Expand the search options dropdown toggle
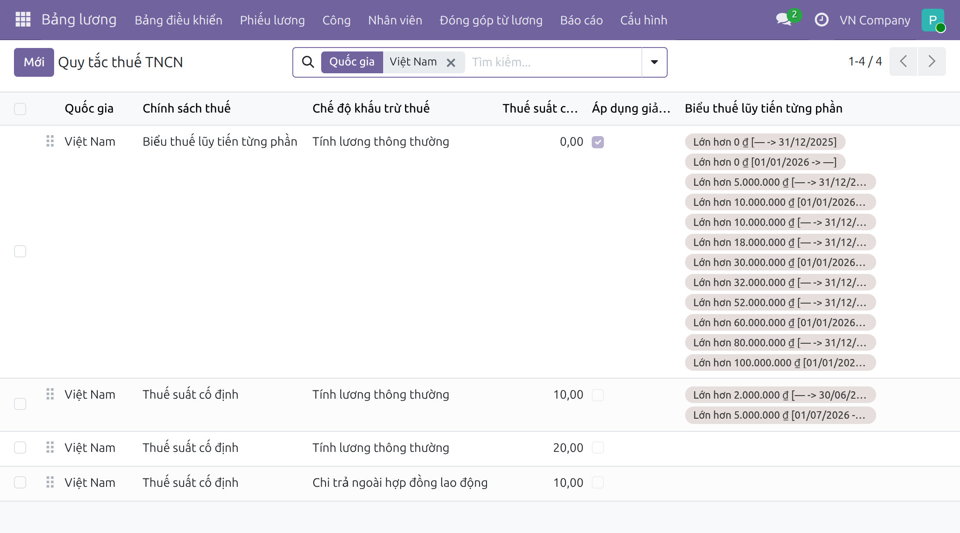The height and width of the screenshot is (533, 960). 654,62
